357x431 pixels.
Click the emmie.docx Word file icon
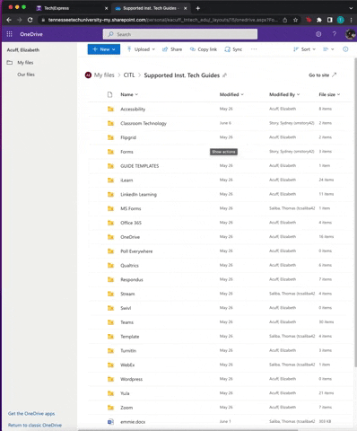tap(110, 422)
